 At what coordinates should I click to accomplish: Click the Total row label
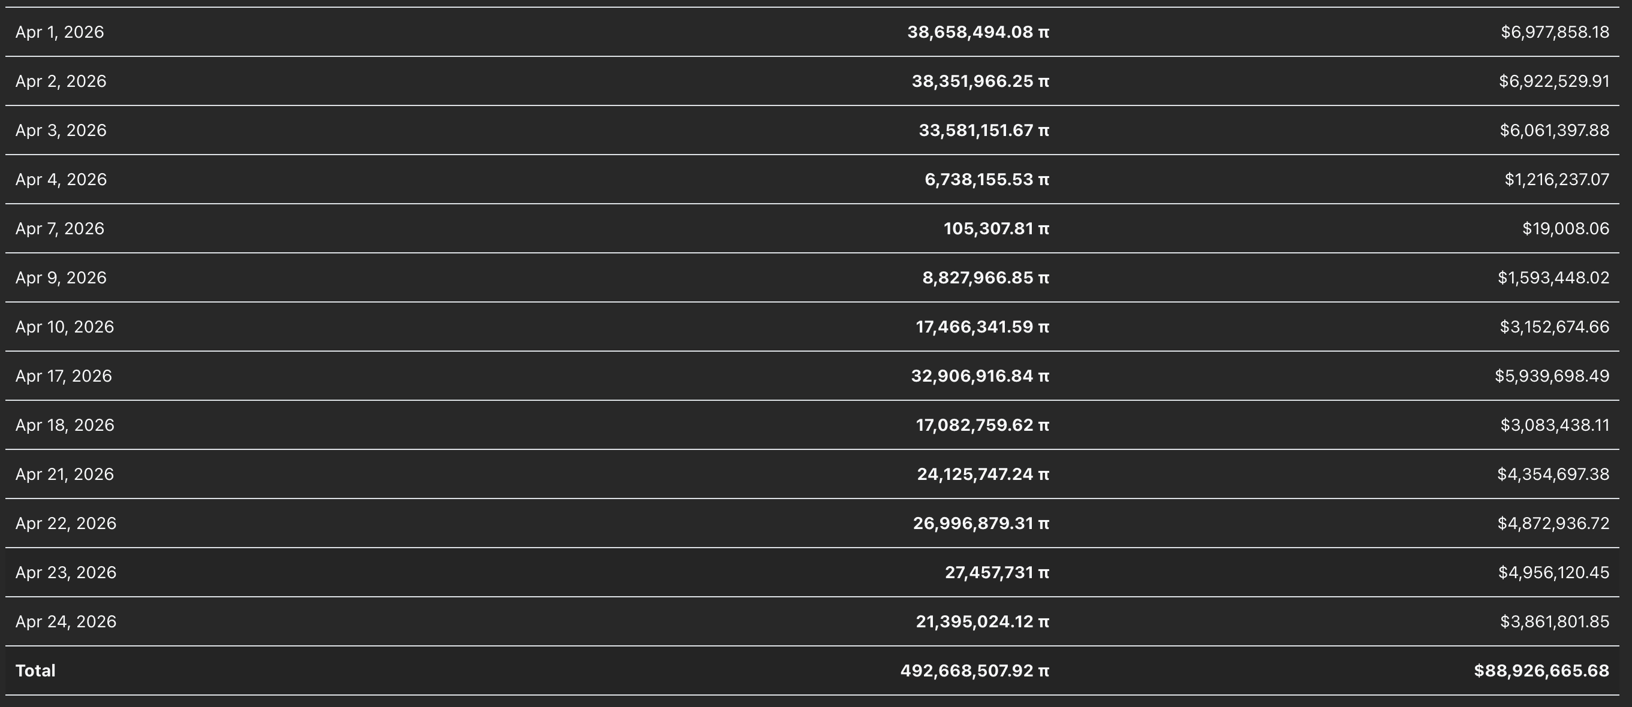(x=35, y=671)
